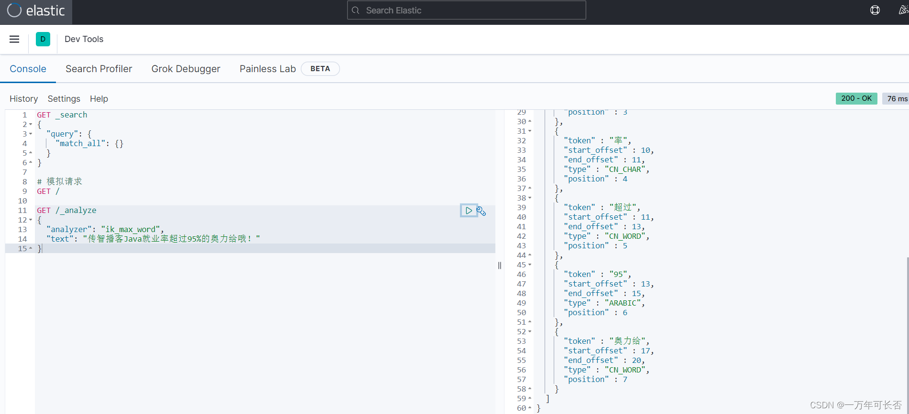909x414 pixels.
Task: Open the Painless Lab tab
Action: click(x=267, y=69)
